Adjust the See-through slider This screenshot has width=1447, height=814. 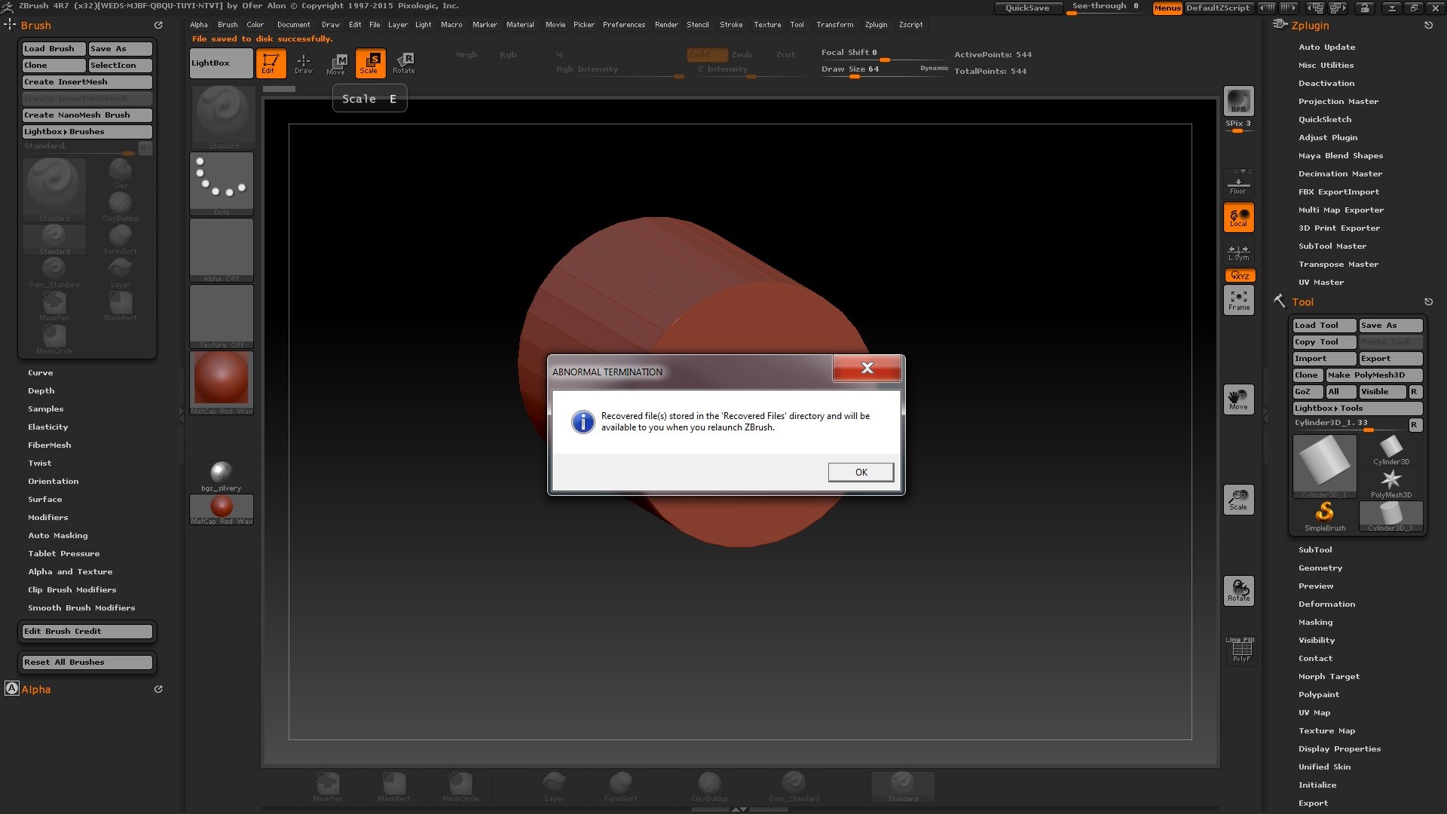[1106, 8]
